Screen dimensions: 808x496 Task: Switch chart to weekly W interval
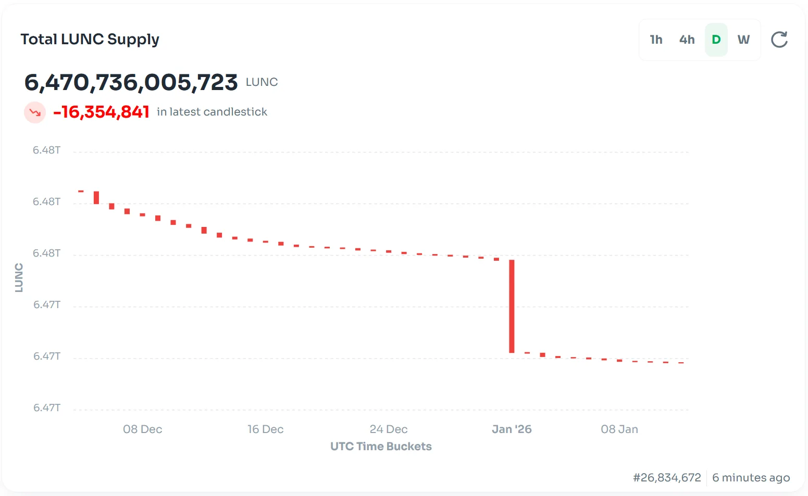pyautogui.click(x=743, y=40)
